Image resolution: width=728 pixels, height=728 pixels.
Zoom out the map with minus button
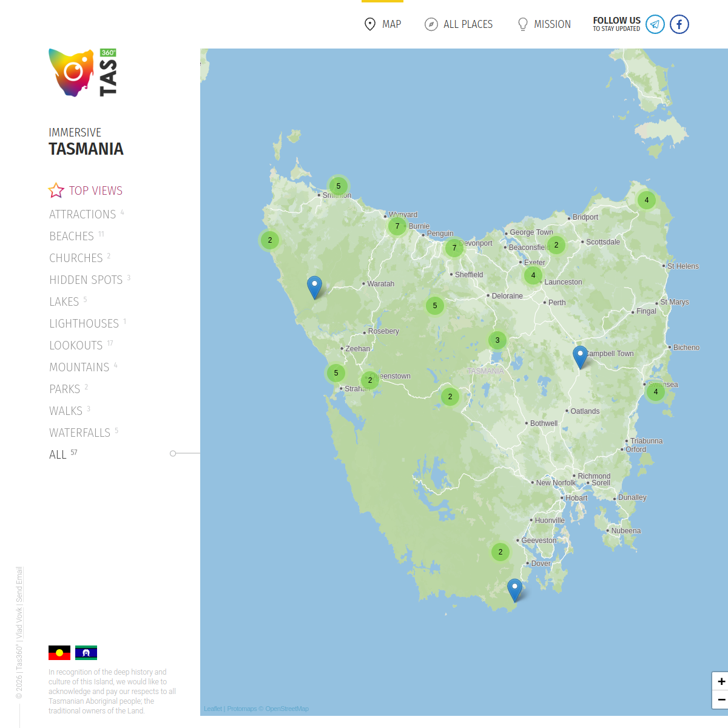(x=721, y=699)
